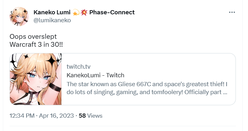Go to the @lumikaneko handle

pyautogui.click(x=52, y=20)
